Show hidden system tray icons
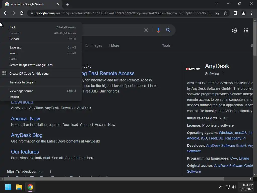The height and width of the screenshot is (193, 257). [x=221, y=187]
